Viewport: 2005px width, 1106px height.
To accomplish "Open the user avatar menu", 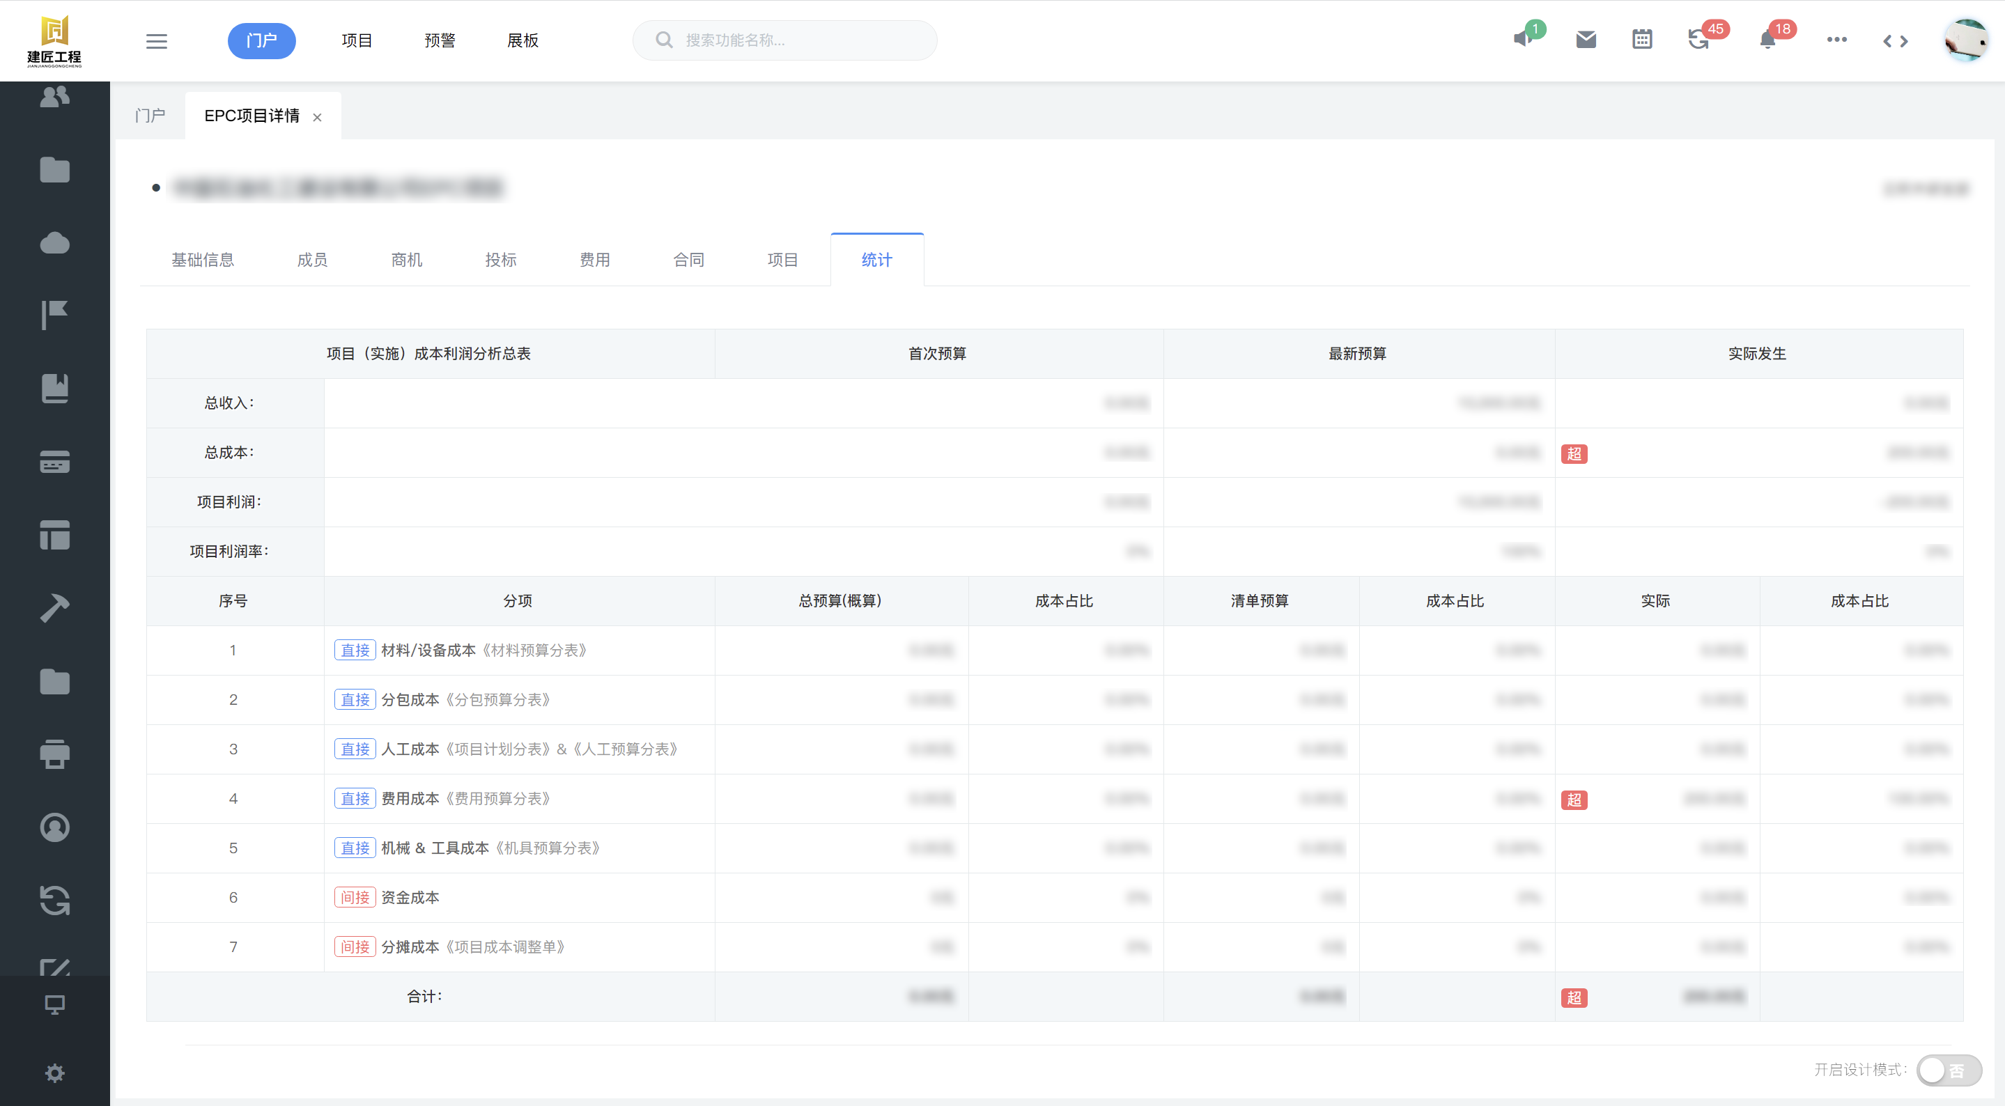I will tap(1965, 40).
